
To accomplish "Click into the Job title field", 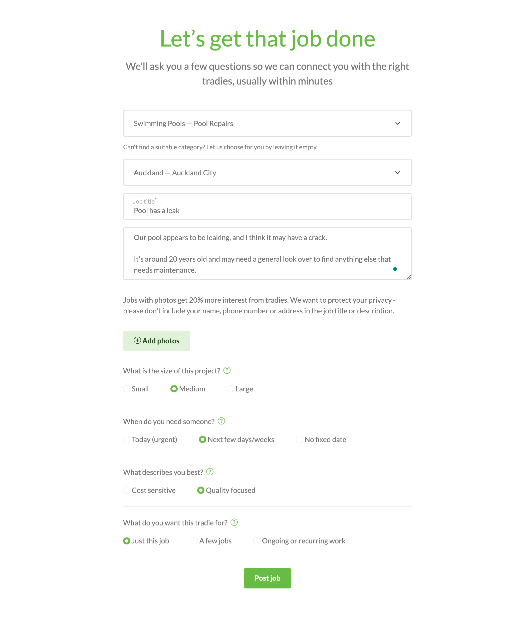I will click(x=267, y=206).
